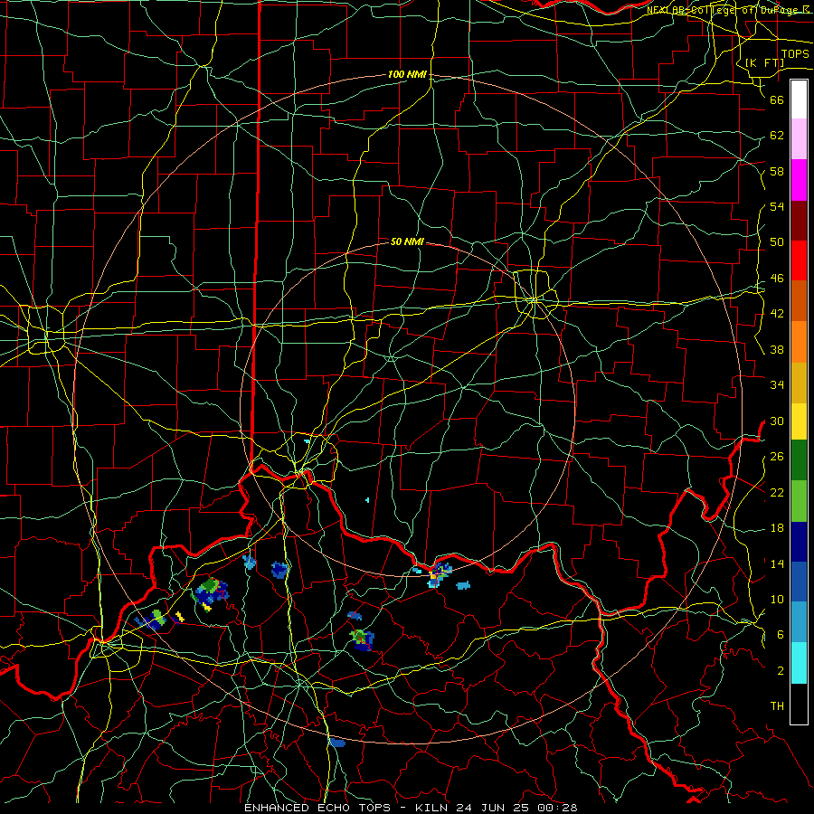
Task: Select the 34 legend label
Action: point(777,385)
